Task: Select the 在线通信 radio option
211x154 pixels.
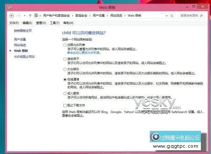Action: 65,80
